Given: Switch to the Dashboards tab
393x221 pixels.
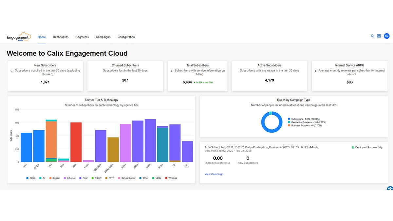Looking at the screenshot, I should coord(61,37).
